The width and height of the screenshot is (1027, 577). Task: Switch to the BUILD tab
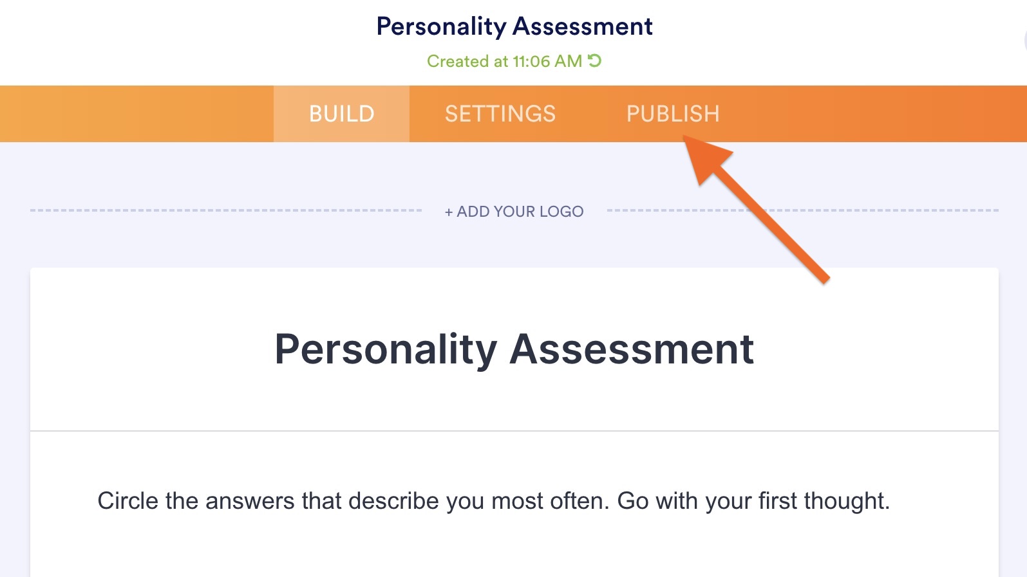point(341,114)
